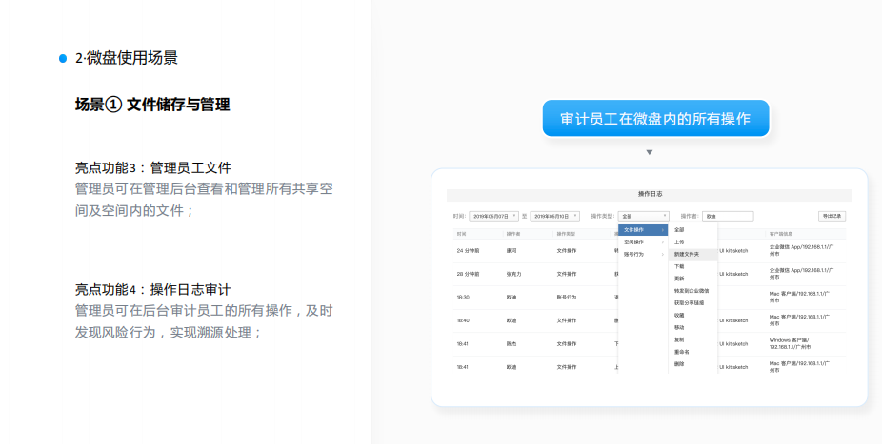Select 文件操作 in the type menu
Image resolution: width=882 pixels, height=444 pixels.
click(635, 229)
